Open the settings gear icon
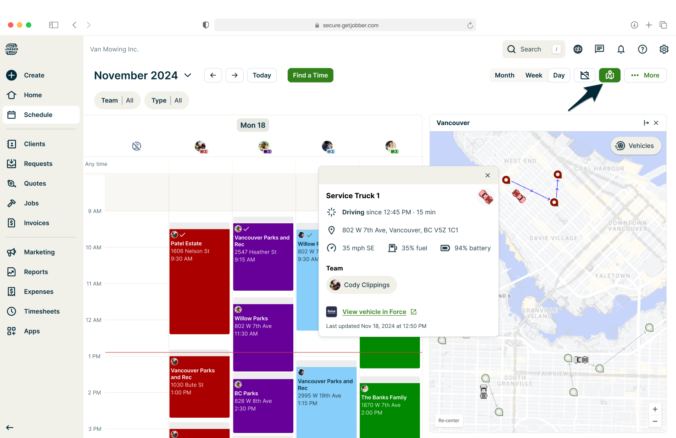Viewport: 676px width, 438px height. (664, 49)
